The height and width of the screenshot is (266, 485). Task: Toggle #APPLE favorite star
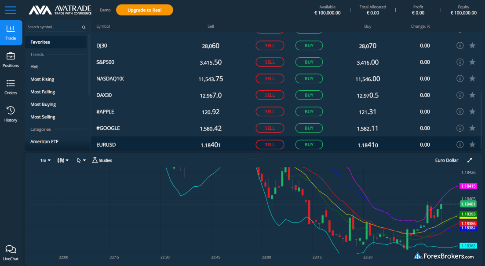pyautogui.click(x=472, y=111)
